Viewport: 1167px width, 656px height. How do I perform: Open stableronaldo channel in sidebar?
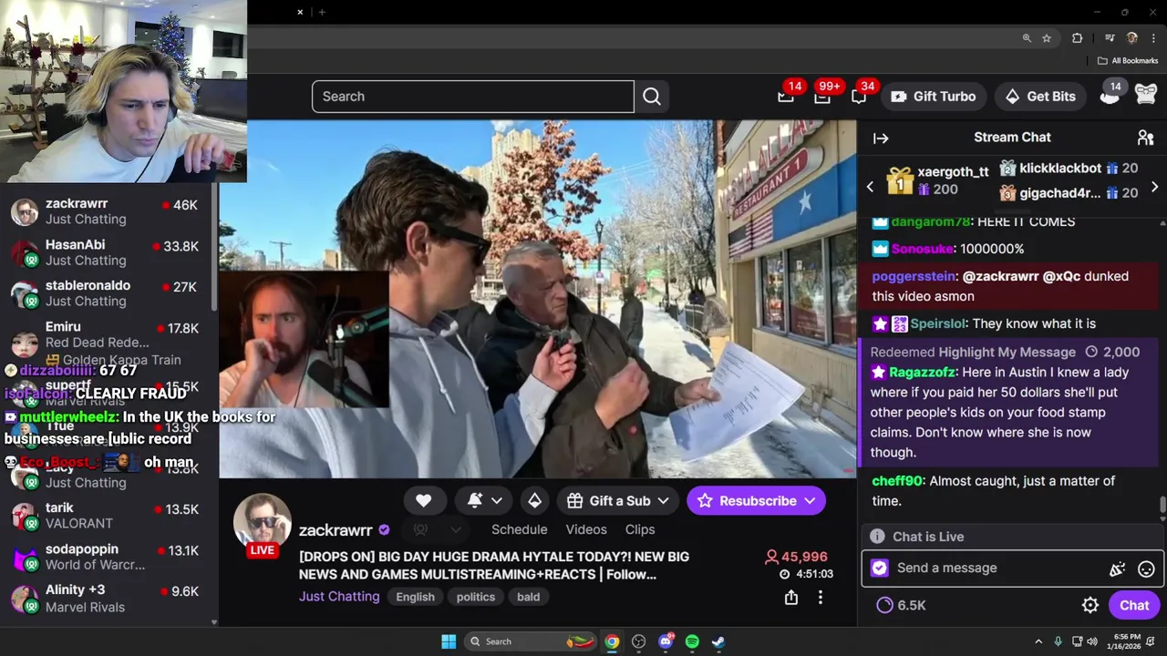click(108, 292)
